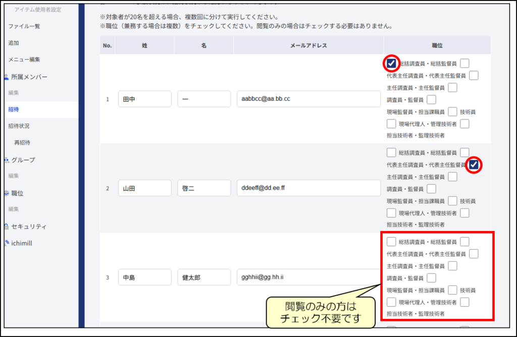Click the 姓 field containing 田中
The height and width of the screenshot is (337, 517).
tap(145, 99)
